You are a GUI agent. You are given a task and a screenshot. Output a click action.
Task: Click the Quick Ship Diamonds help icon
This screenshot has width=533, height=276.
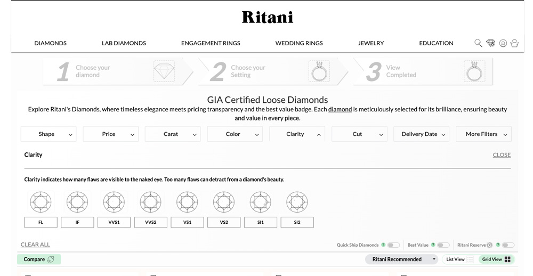click(383, 245)
